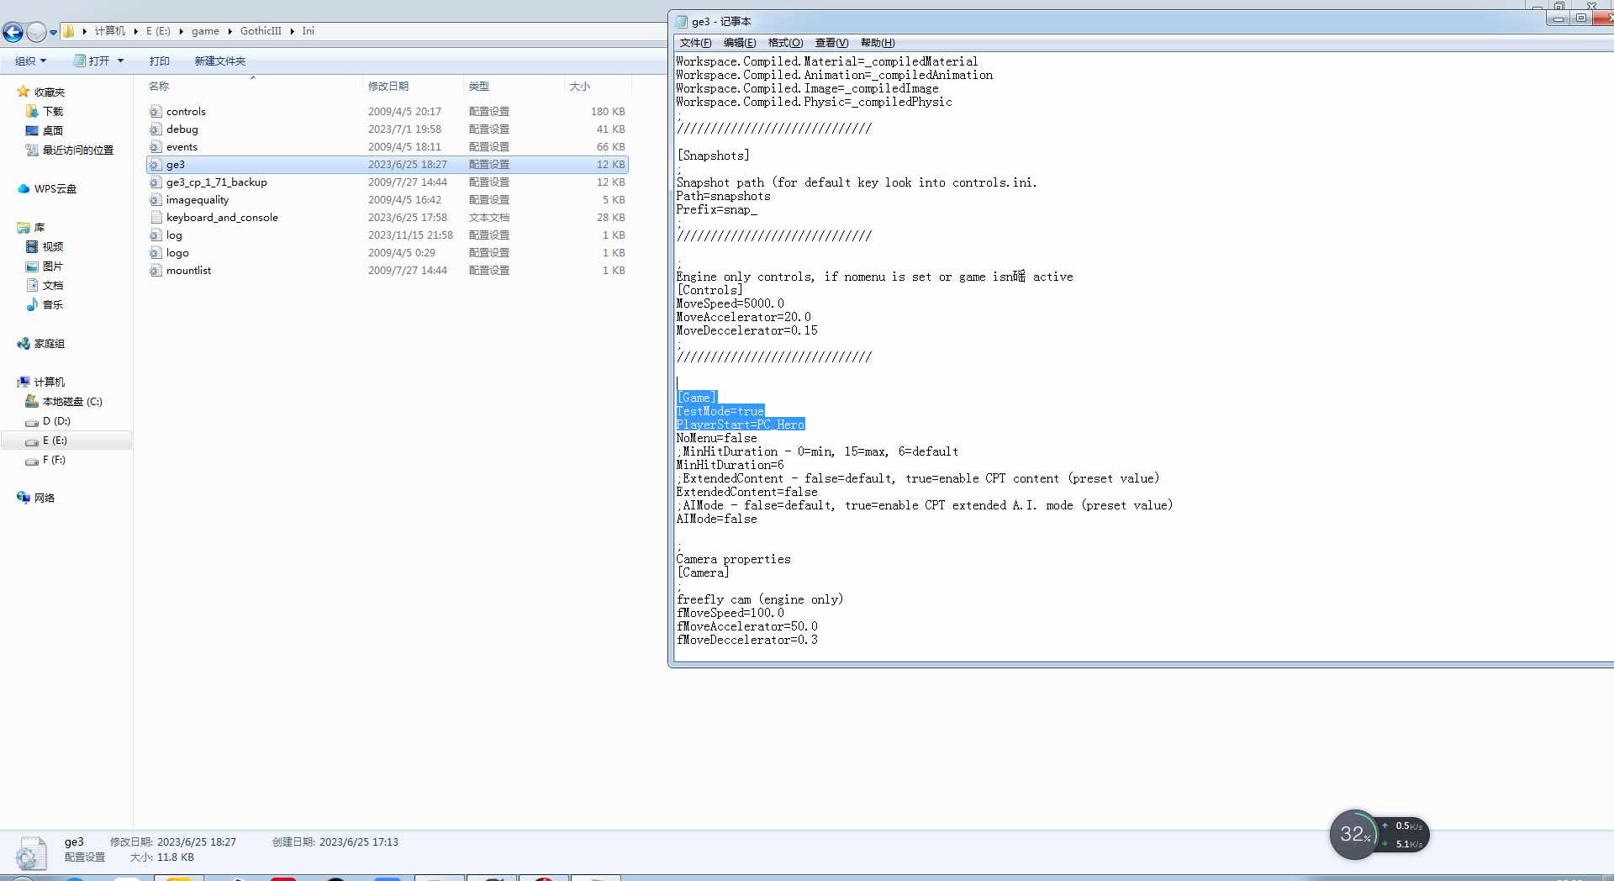
Task: Click 收藏夹 star icon in sidebar
Action: tap(24, 92)
